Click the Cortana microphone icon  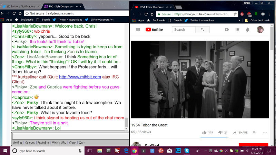pyautogui.click(x=80, y=151)
